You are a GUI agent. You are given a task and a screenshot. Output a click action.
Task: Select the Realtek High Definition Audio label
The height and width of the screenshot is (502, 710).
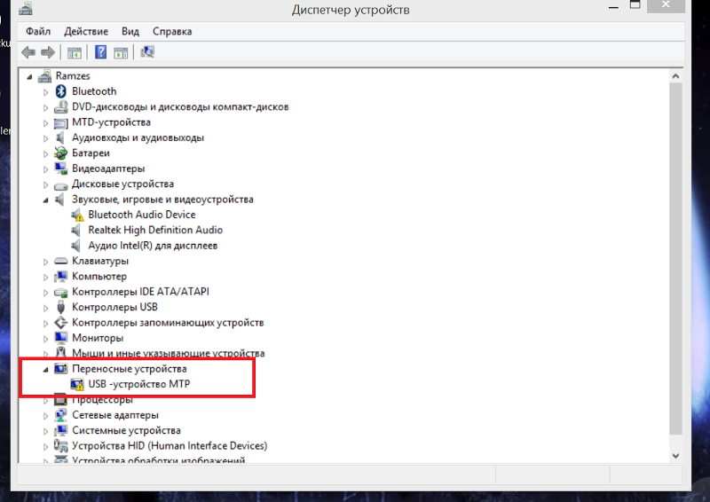point(155,231)
